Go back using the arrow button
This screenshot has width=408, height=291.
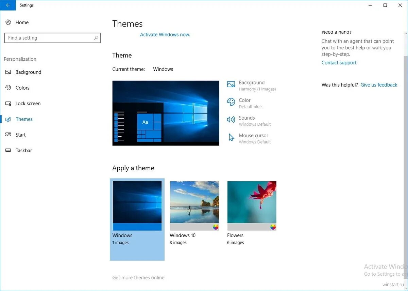point(8,5)
